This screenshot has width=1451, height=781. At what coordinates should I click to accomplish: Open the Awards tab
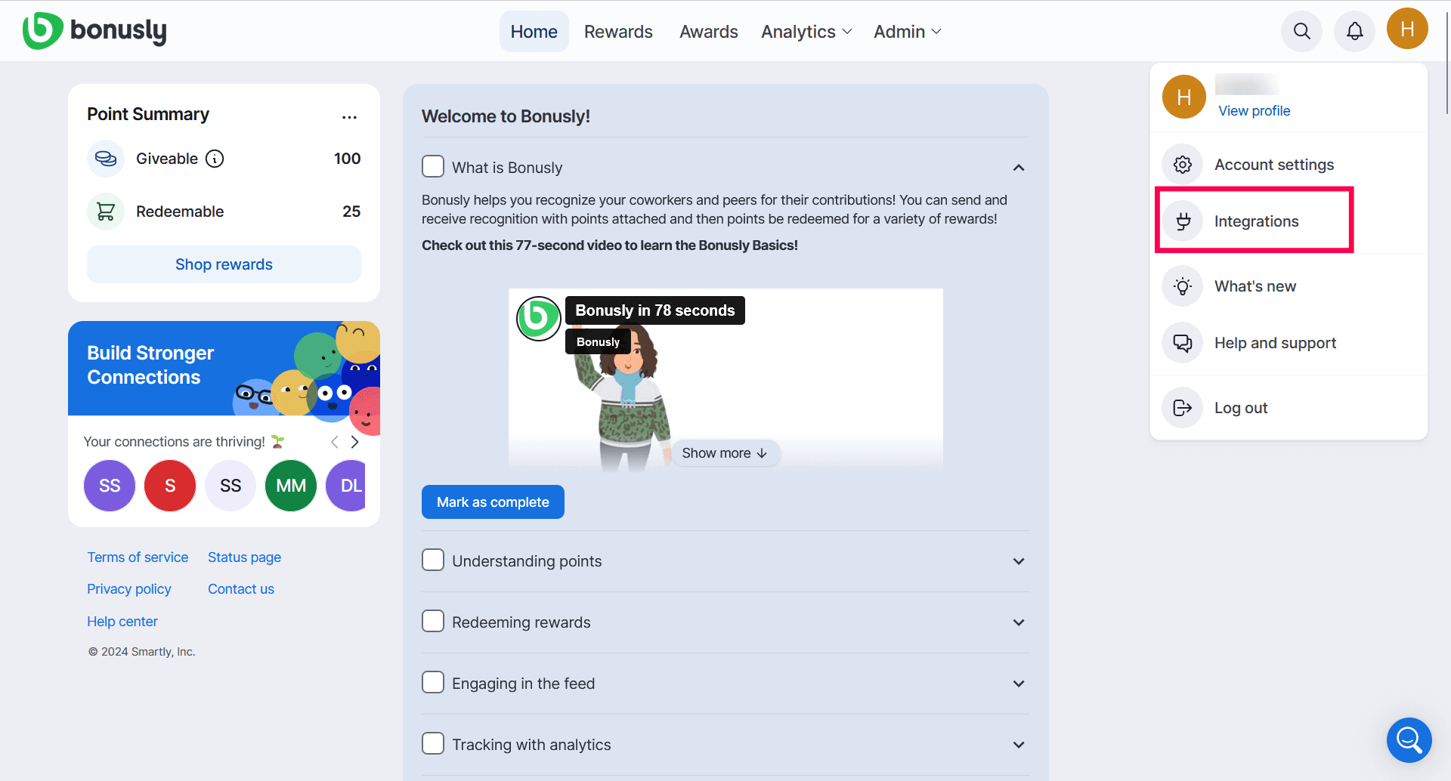pyautogui.click(x=709, y=32)
